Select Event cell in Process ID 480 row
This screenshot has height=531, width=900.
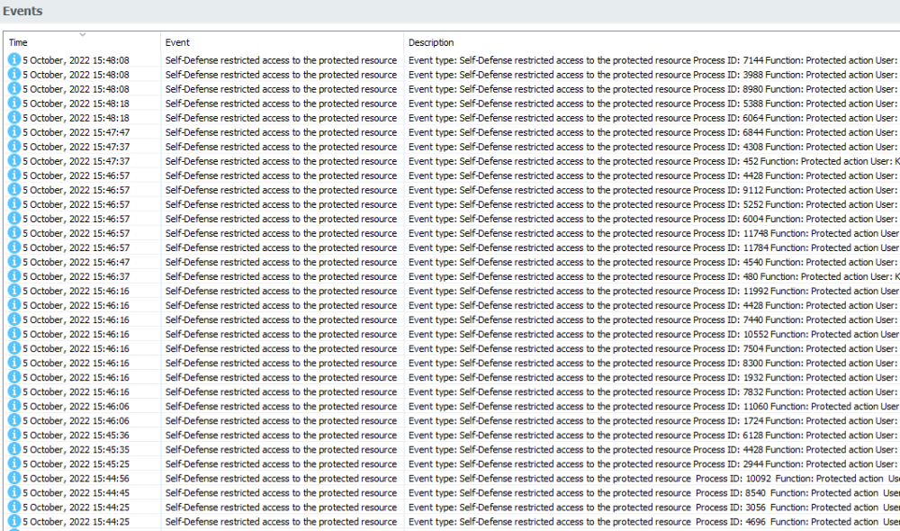pyautogui.click(x=281, y=276)
